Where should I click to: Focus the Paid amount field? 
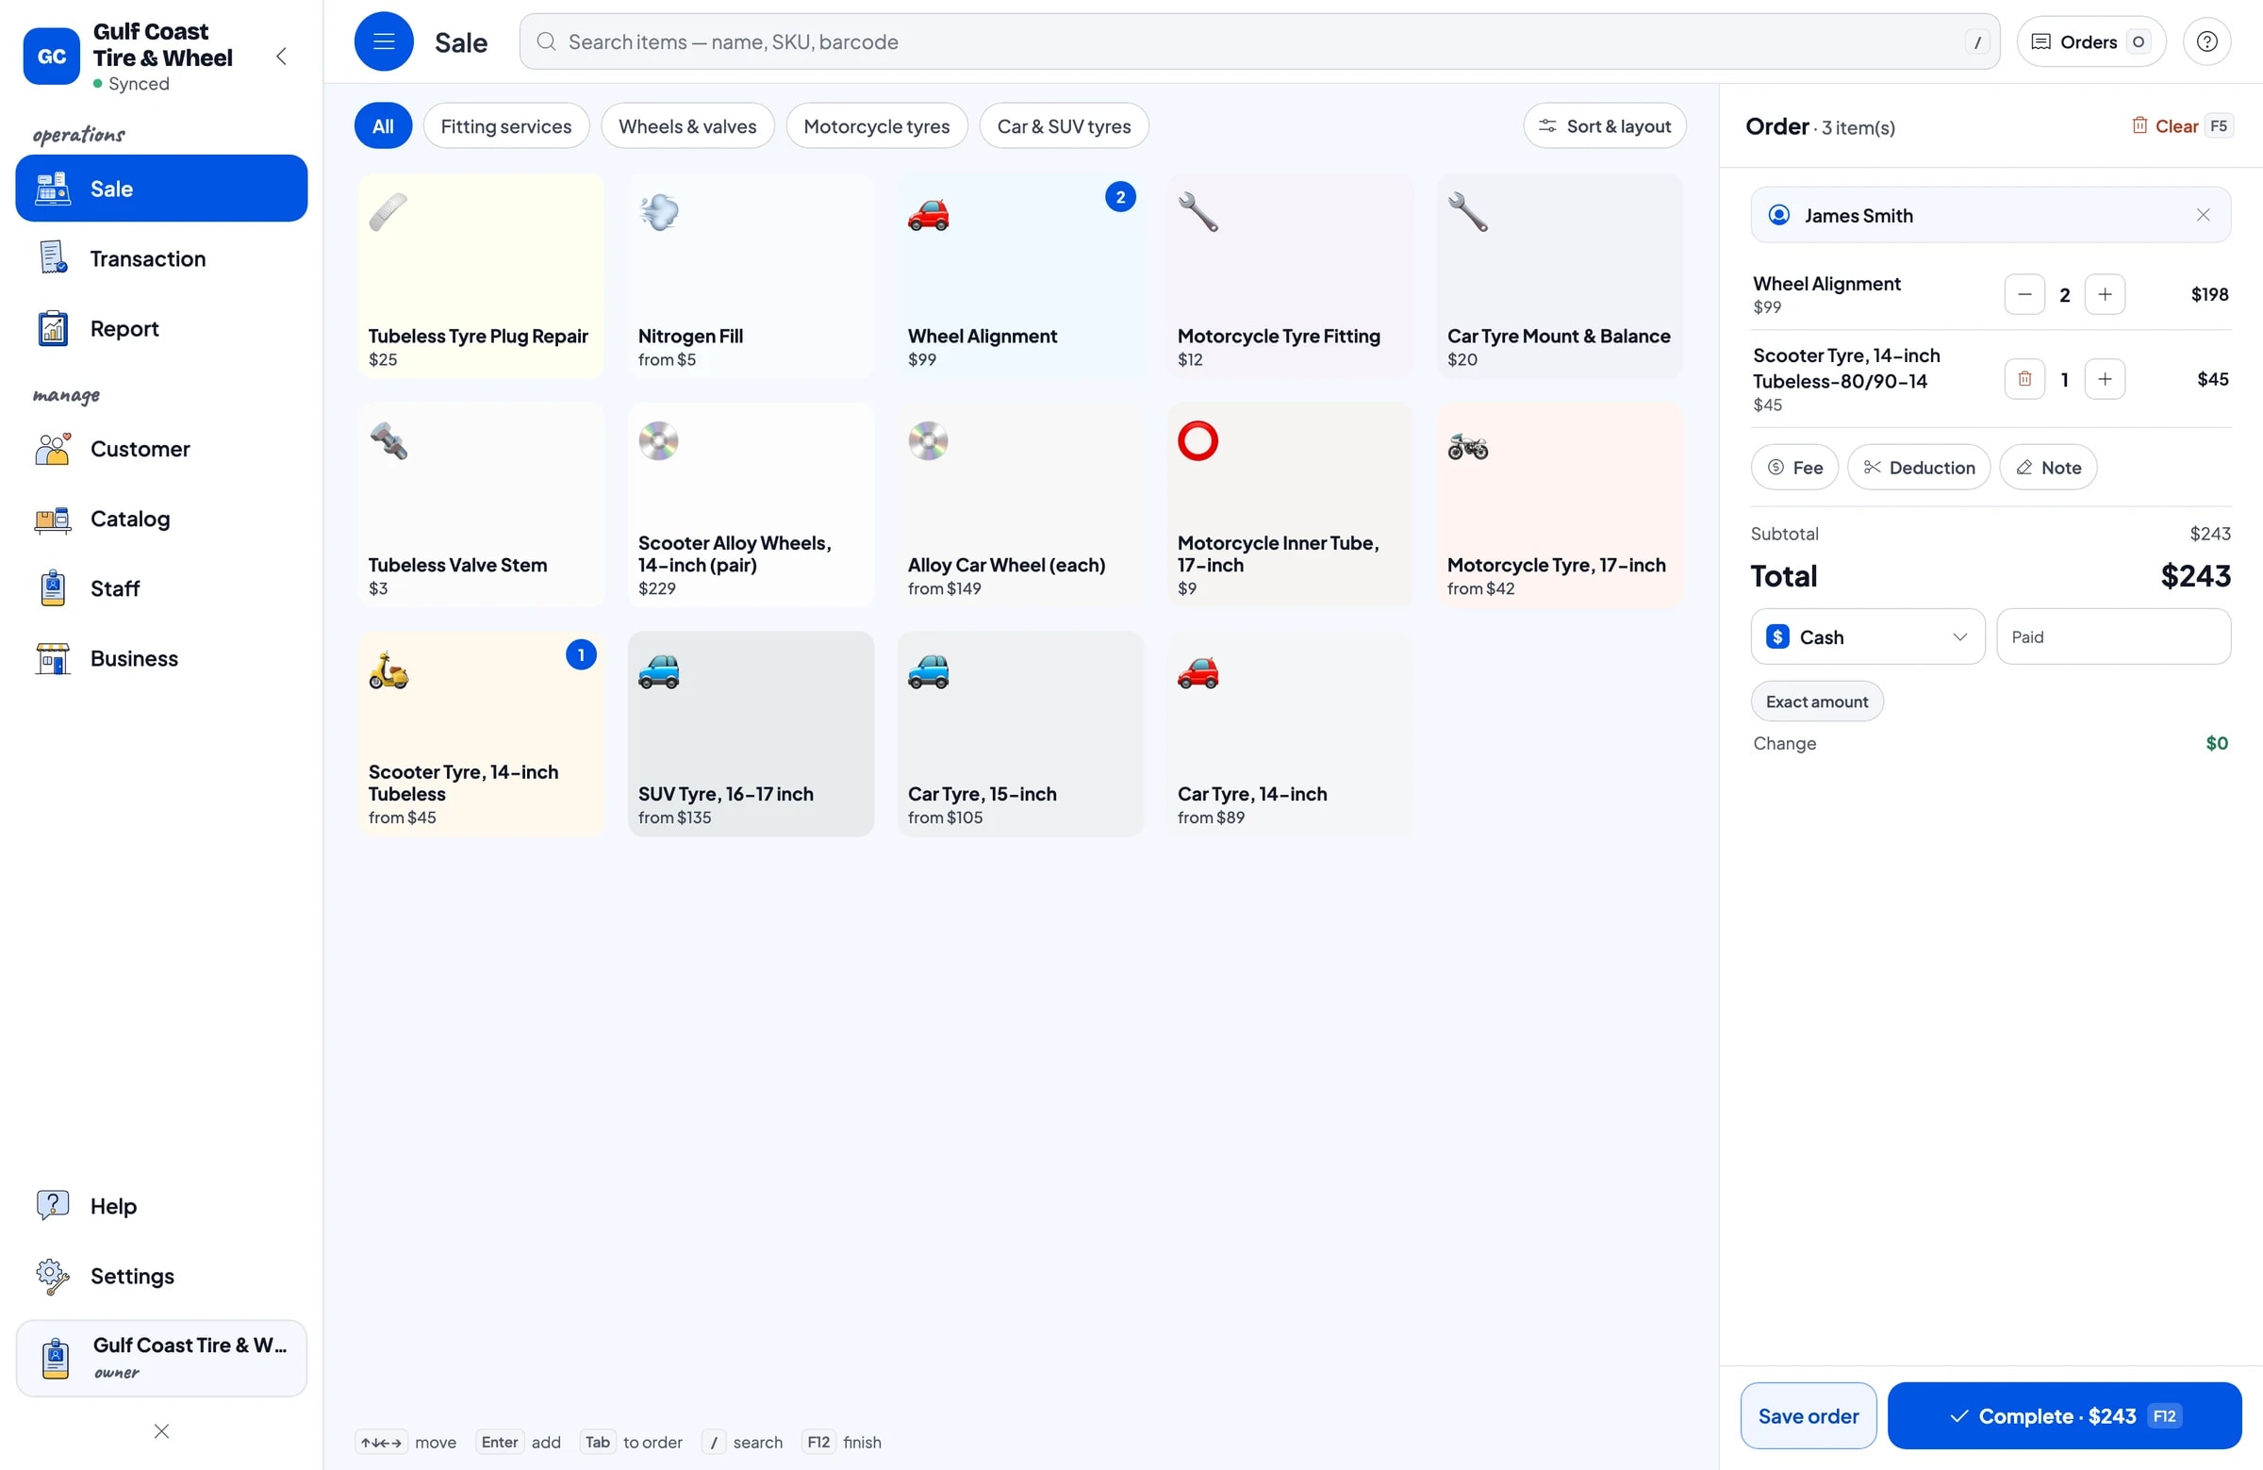pyautogui.click(x=2113, y=637)
